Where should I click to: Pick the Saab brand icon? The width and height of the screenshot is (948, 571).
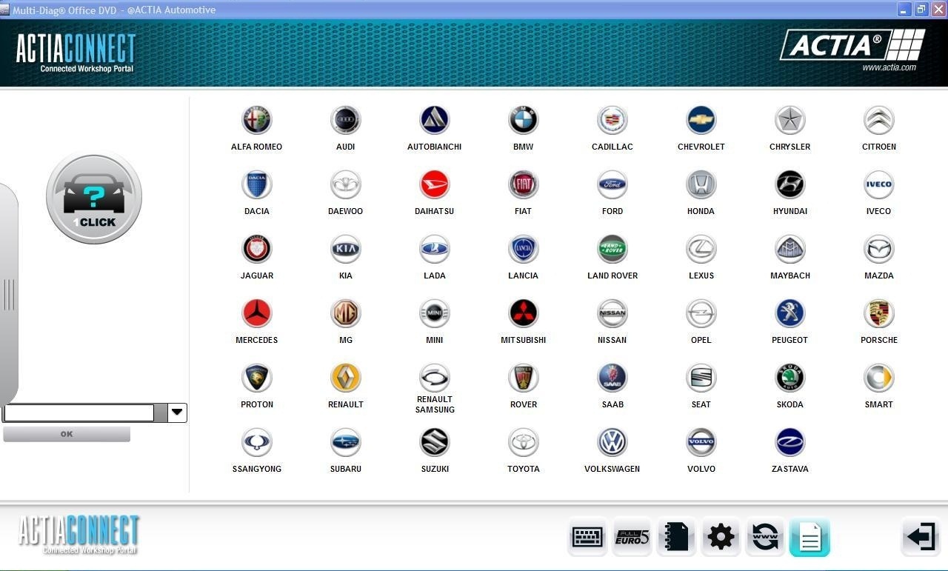coord(612,378)
